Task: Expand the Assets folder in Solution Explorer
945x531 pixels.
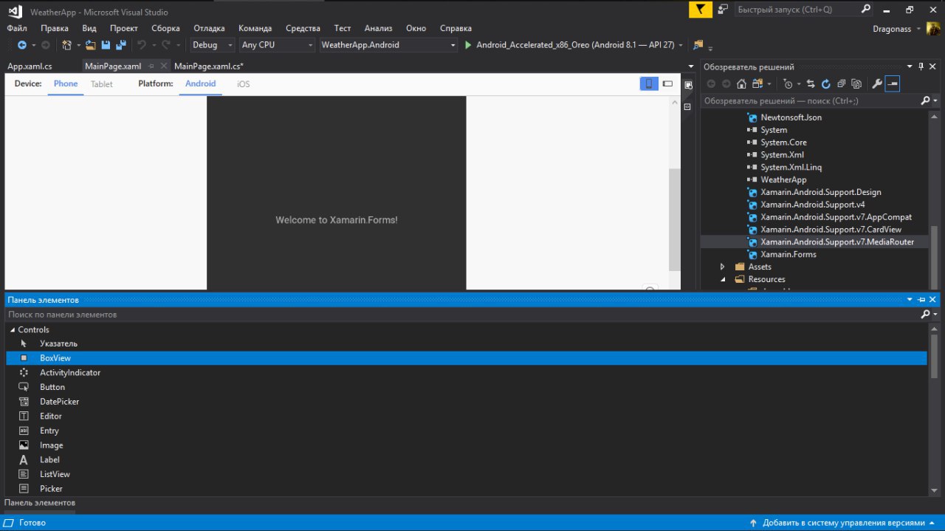Action: (723, 267)
